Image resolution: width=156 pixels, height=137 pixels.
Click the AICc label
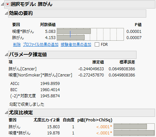click(x=15, y=84)
